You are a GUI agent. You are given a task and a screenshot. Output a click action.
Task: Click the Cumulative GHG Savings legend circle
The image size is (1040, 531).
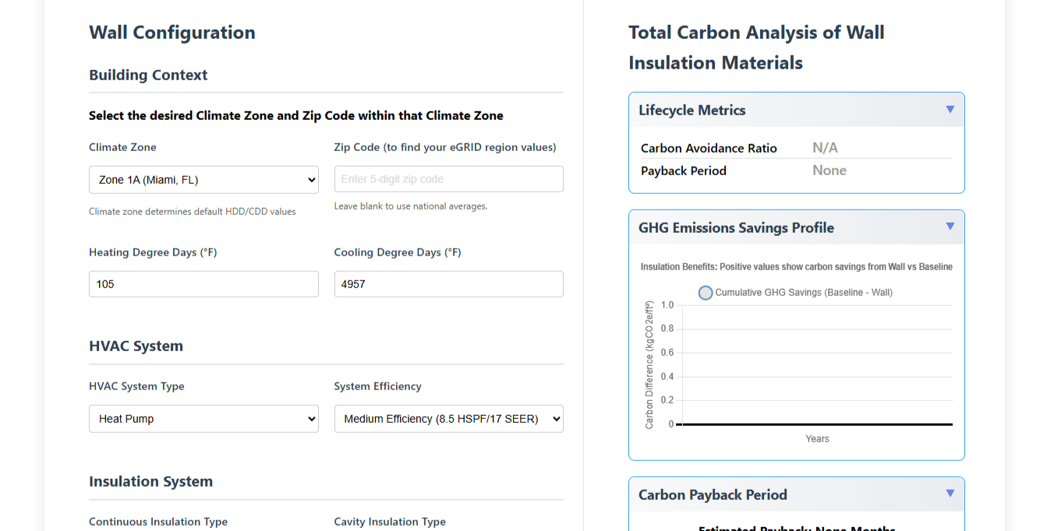(706, 293)
